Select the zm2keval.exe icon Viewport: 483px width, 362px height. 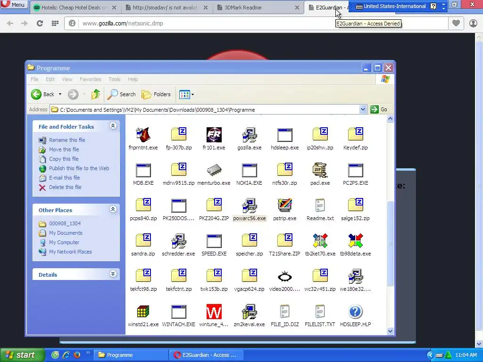click(249, 312)
